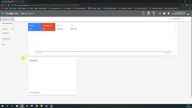
Task: Click the system clock in taskbar
Action: click(188, 106)
